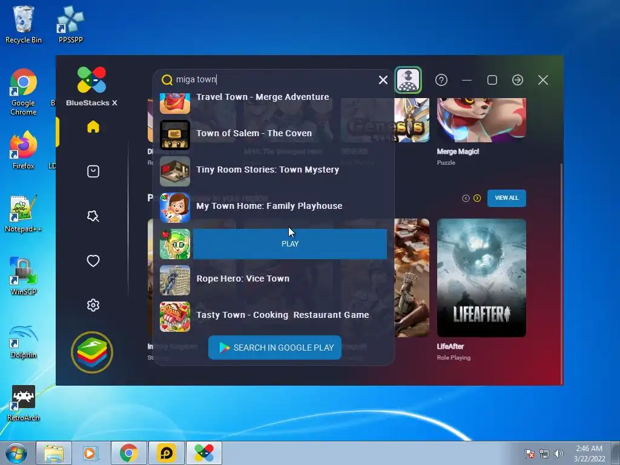Screen dimensions: 620x465
Task: Click inside the 'miga town' search field
Action: 275,79
